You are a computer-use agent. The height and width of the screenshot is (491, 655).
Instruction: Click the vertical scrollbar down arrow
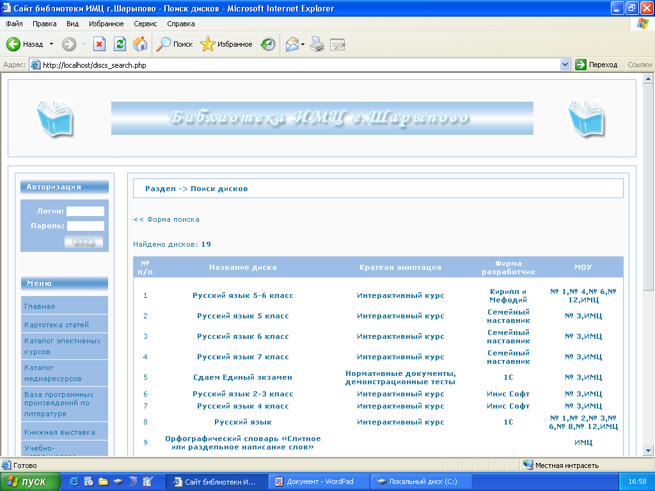648,449
